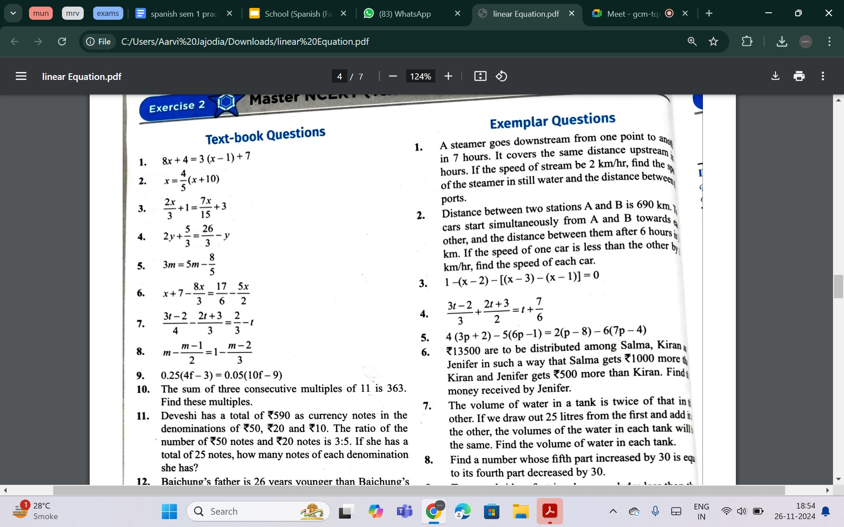The width and height of the screenshot is (844, 527).
Task: Open the weather widget 28°C Smoke
Action: [35, 511]
